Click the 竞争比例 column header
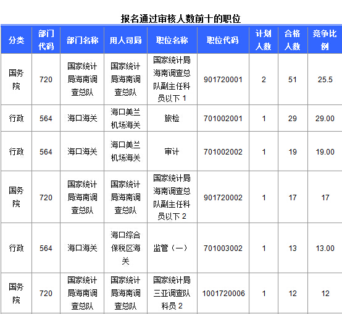 coord(325,40)
